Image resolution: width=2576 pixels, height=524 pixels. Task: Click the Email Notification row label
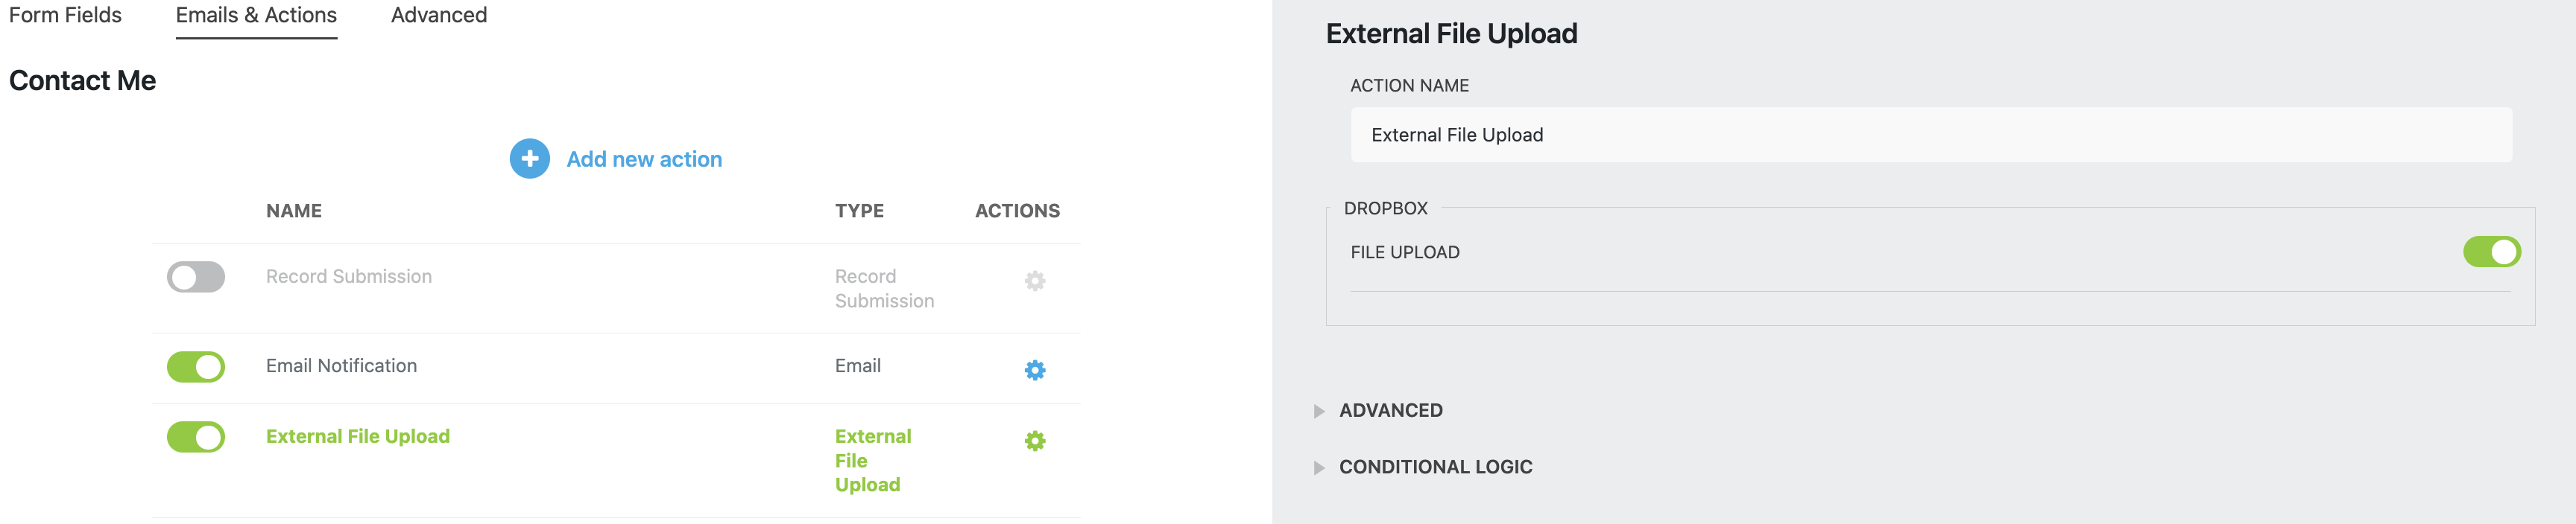pos(341,366)
